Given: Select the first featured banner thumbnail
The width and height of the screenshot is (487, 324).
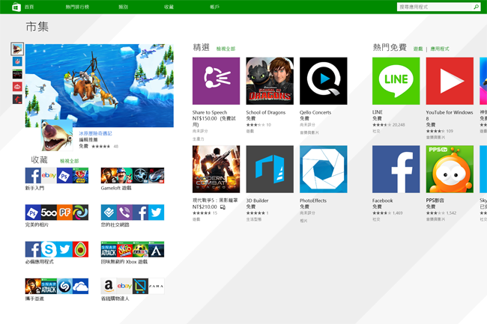Looking at the screenshot, I should (17, 49).
